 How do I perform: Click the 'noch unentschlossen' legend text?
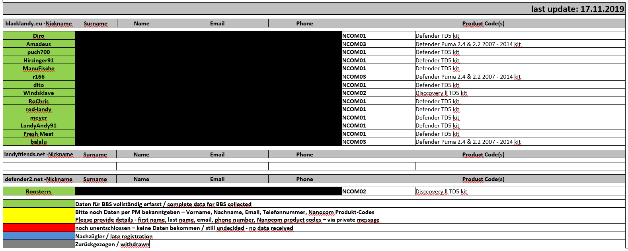[184, 228]
